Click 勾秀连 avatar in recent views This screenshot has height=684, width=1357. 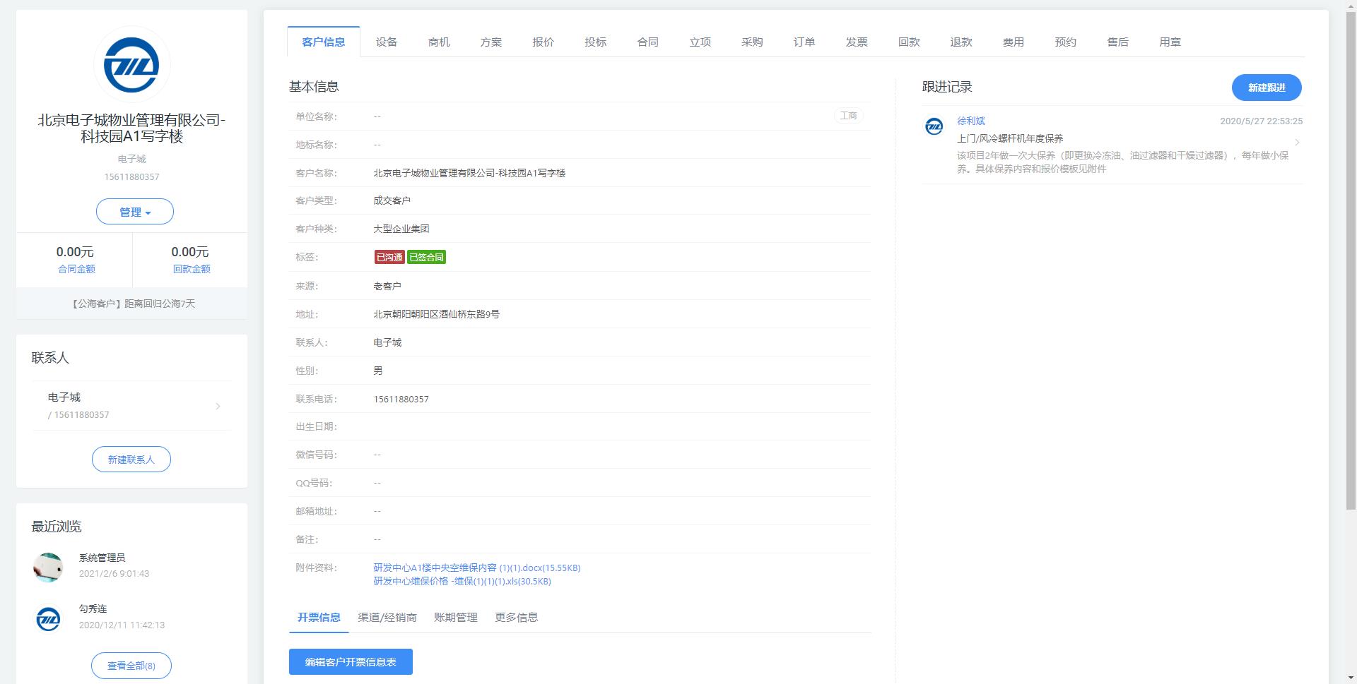point(48,619)
